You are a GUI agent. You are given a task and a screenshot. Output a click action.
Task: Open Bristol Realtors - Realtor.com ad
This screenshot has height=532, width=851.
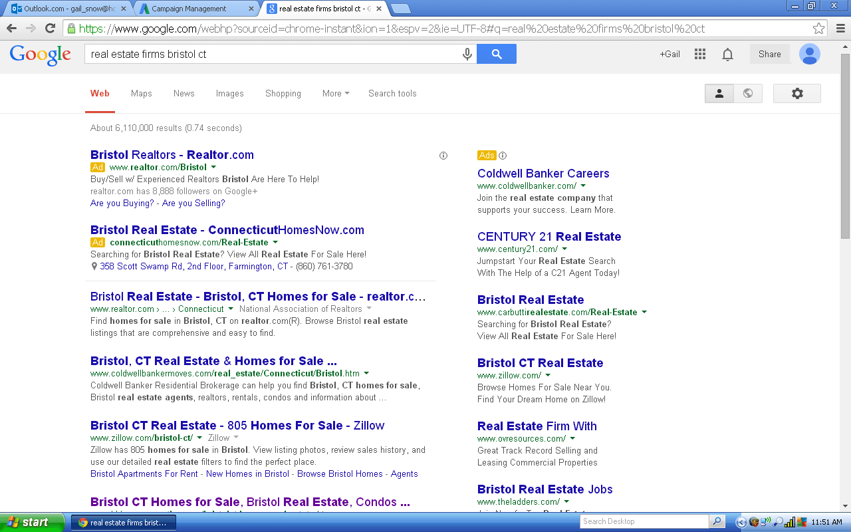[172, 155]
